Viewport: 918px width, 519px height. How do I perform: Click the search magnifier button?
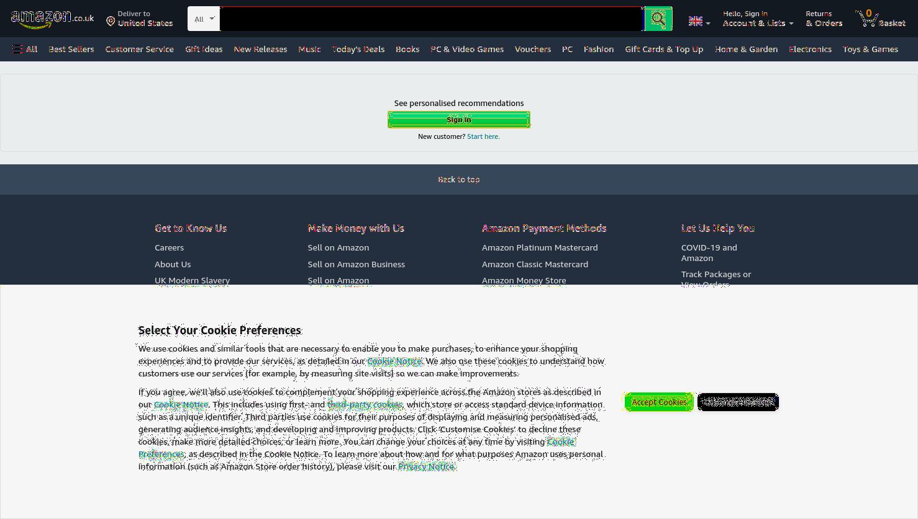tap(658, 19)
